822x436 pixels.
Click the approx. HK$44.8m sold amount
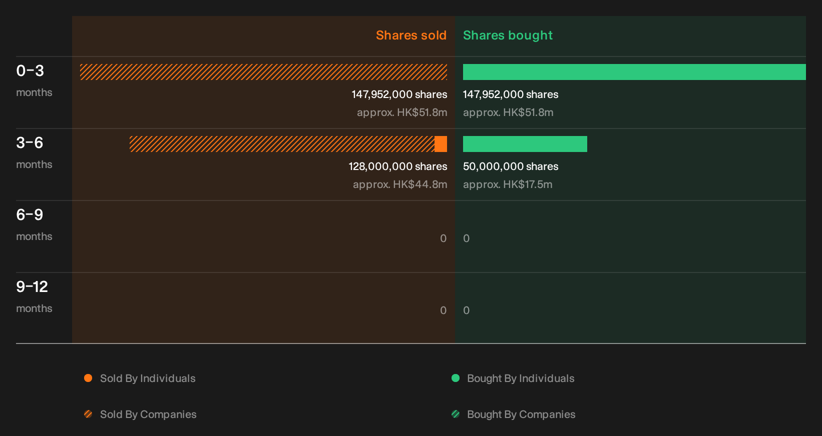[400, 184]
